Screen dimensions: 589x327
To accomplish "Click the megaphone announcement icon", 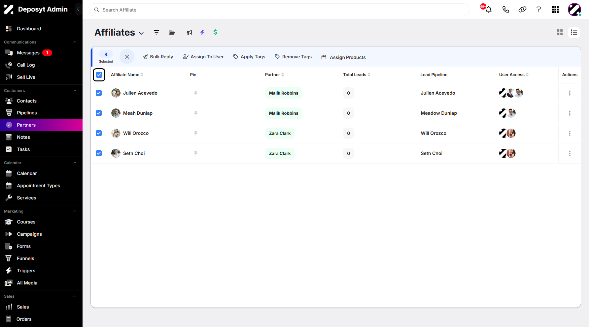I will tap(189, 32).
